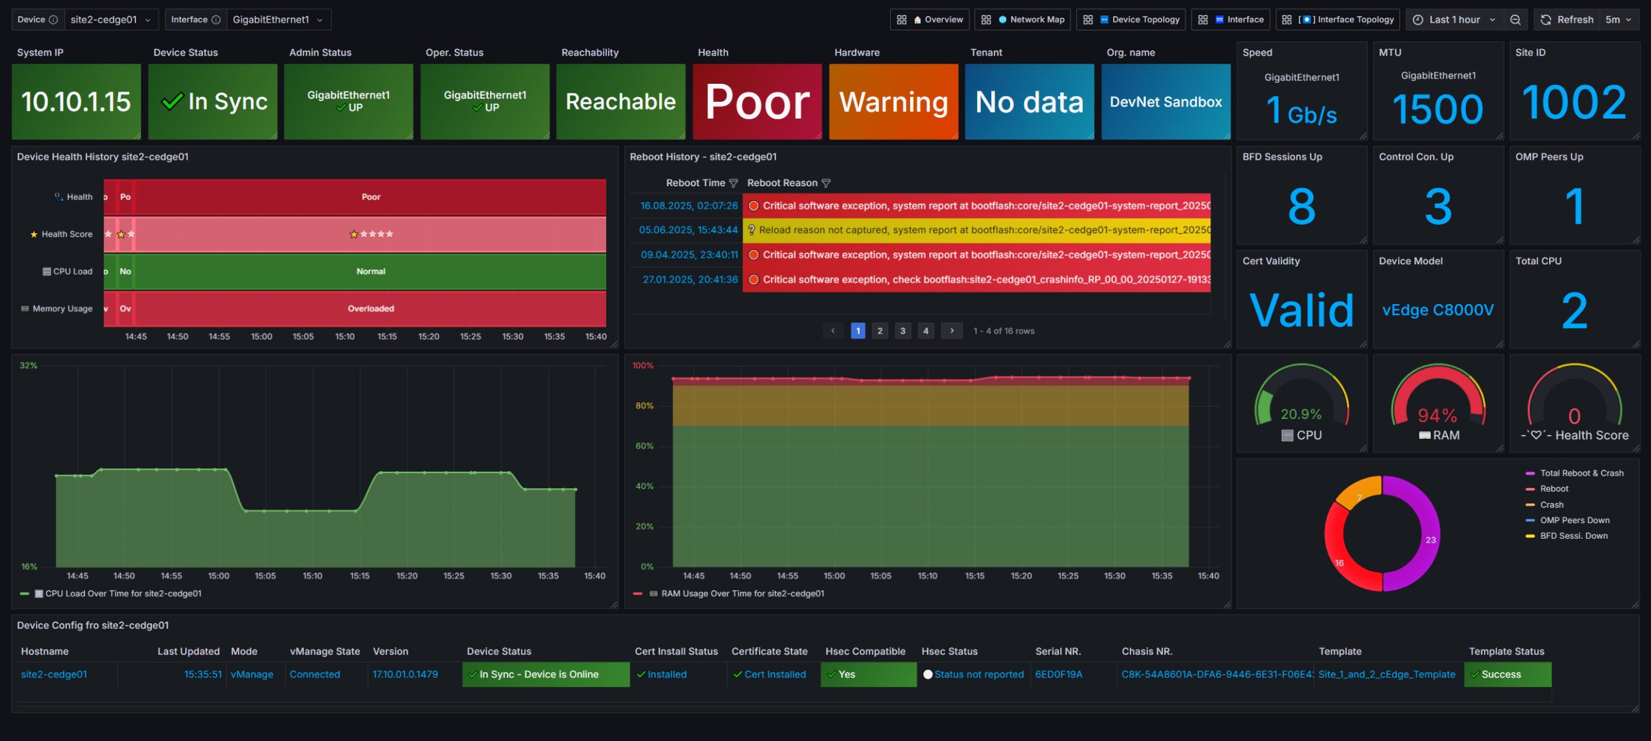Click the zoom out time range icon
Screen dimensions: 1651x741
coord(1515,19)
